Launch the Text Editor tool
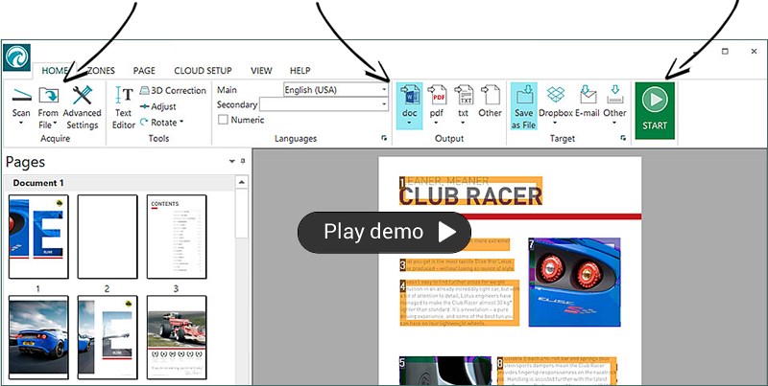Viewport: 768px width, 386px height. [124, 96]
